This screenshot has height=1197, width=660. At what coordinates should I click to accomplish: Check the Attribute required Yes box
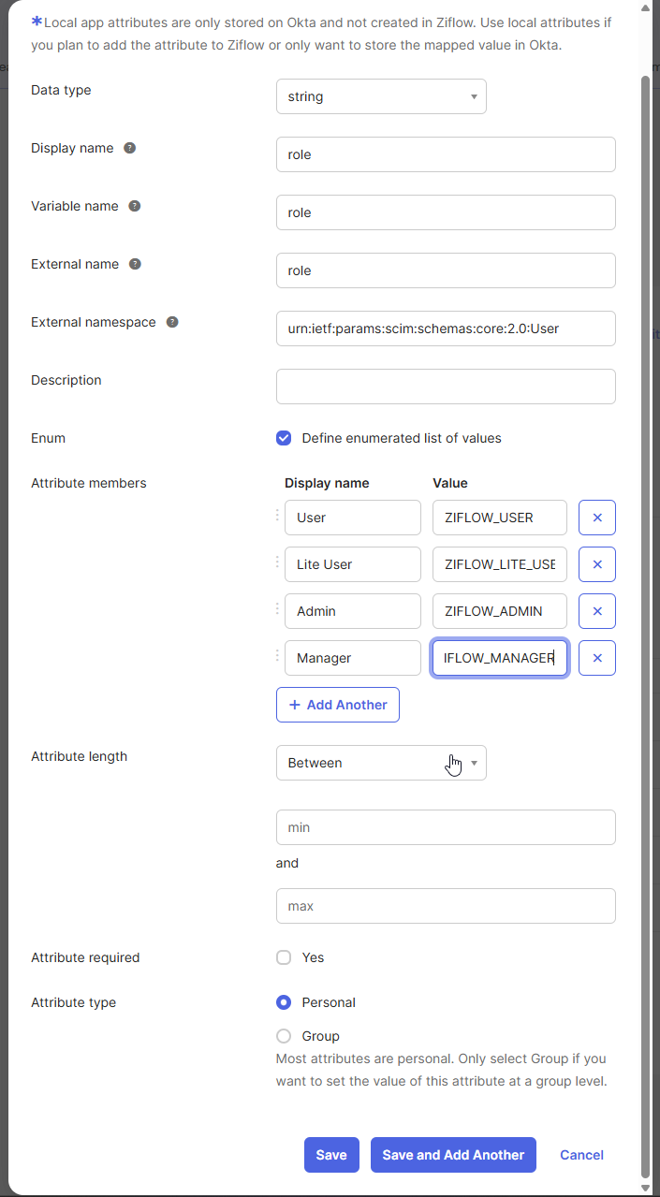[284, 957]
